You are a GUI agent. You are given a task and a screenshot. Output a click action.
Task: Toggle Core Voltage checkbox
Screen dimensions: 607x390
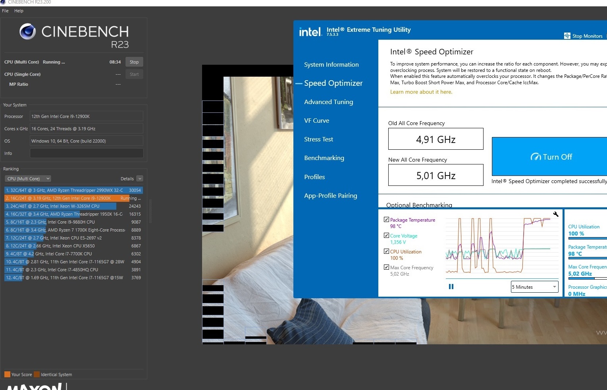[x=386, y=236]
